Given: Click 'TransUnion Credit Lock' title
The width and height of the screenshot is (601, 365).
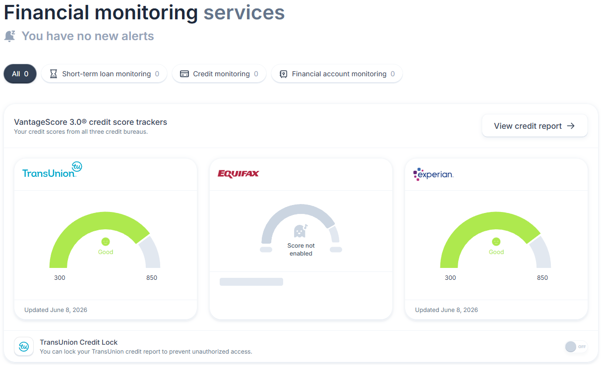Looking at the screenshot, I should pyautogui.click(x=78, y=342).
